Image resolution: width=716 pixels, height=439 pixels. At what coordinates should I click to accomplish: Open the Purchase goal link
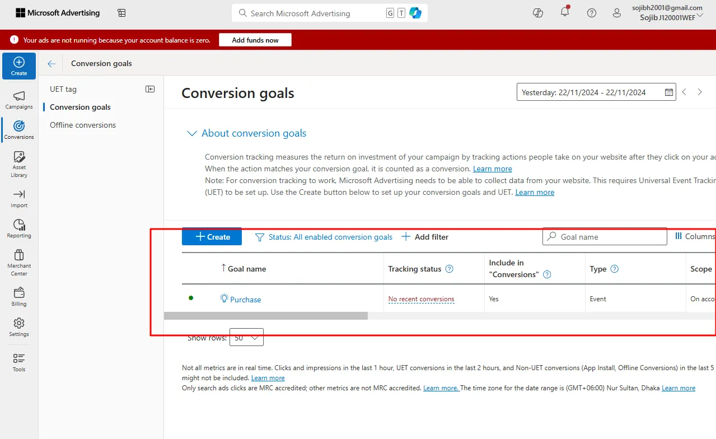245,300
